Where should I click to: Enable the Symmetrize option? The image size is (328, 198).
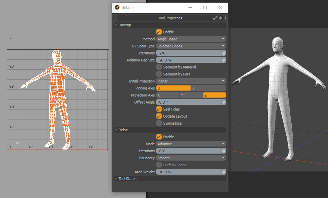(159, 123)
